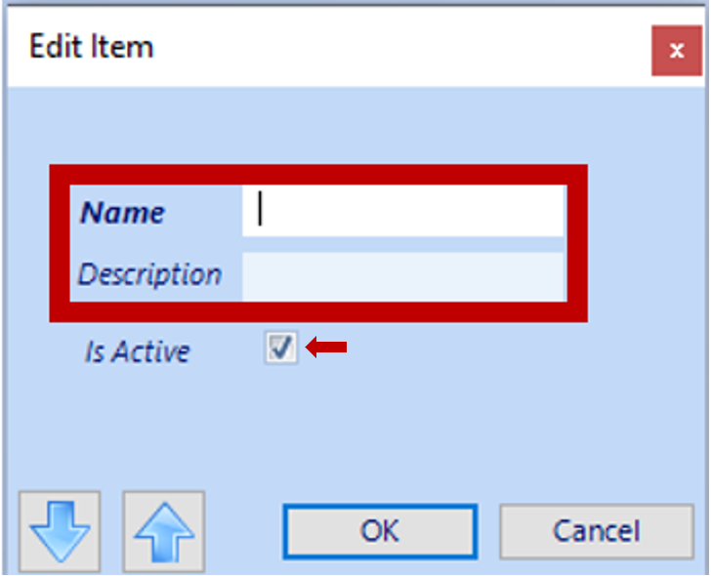Image resolution: width=711 pixels, height=576 pixels.
Task: Select the red highlight box's top border
Action: (318, 175)
